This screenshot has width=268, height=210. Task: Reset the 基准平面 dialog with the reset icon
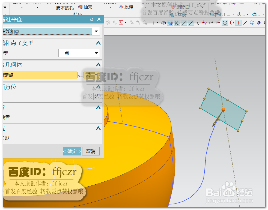(x=92, y=19)
